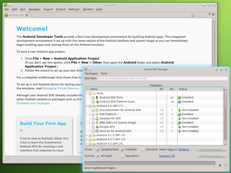This screenshot has height=173, width=231.
Task: Click the SDK Manager window icon in title bar
Action: (x=86, y=69)
